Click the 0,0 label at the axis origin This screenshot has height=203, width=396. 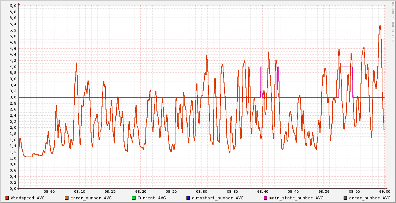13,189
